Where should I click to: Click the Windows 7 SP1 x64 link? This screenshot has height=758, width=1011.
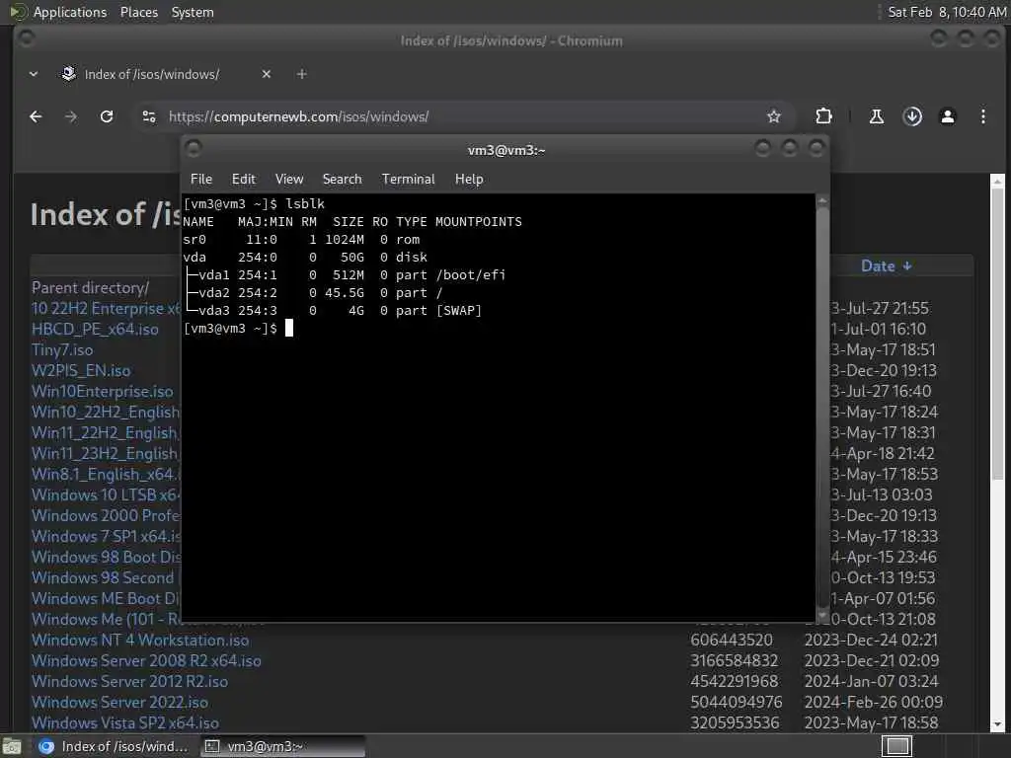[x=107, y=536]
